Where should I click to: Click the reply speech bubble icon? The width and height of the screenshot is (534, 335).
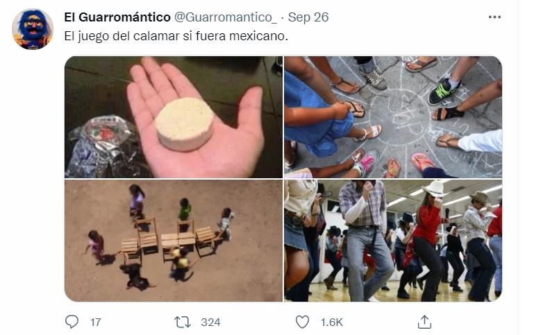tap(72, 322)
